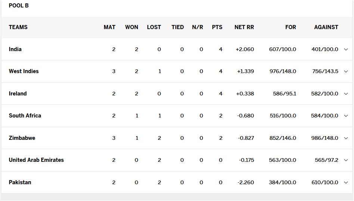Expand the Pakistan row chevron
This screenshot has height=201, width=354.
tap(346, 182)
